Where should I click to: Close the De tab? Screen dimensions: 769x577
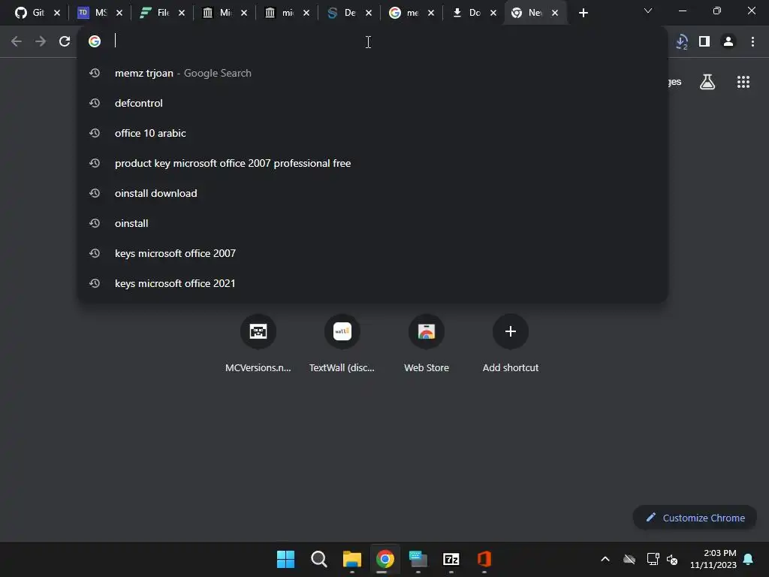click(369, 13)
